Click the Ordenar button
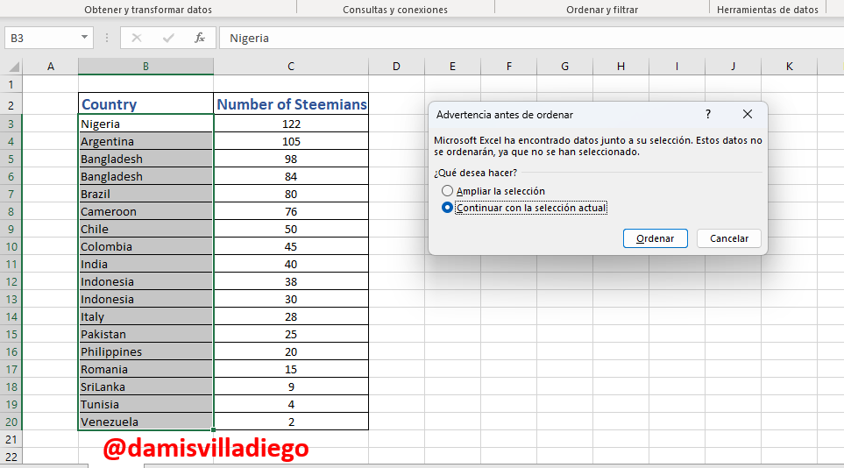The width and height of the screenshot is (844, 468). pyautogui.click(x=655, y=238)
